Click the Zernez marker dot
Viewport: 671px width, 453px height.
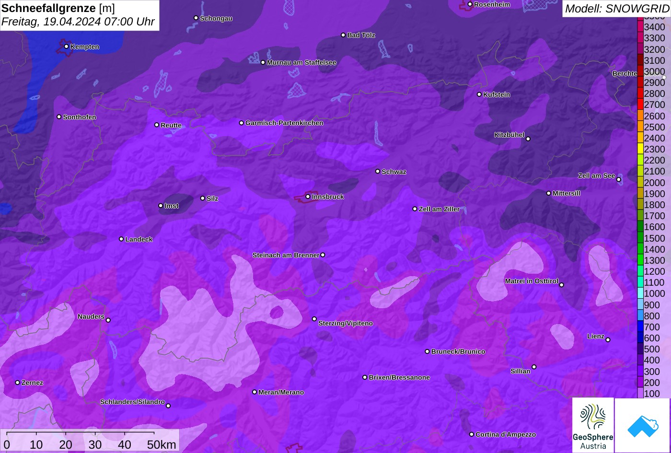click(17, 383)
